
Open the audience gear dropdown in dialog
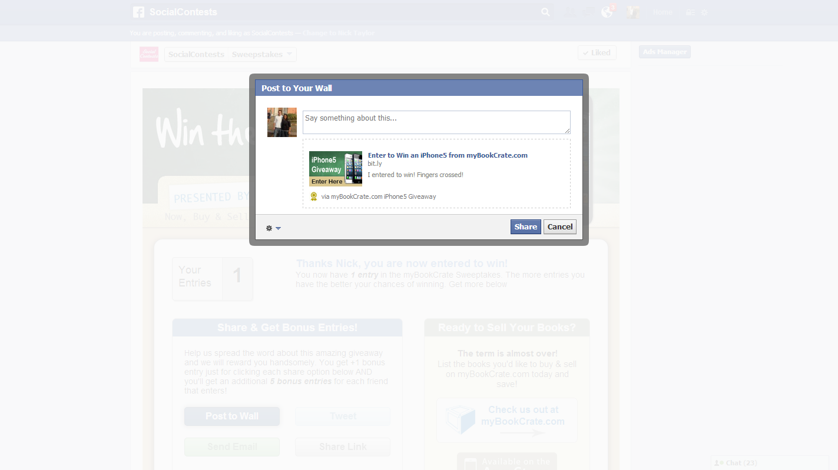coord(273,228)
